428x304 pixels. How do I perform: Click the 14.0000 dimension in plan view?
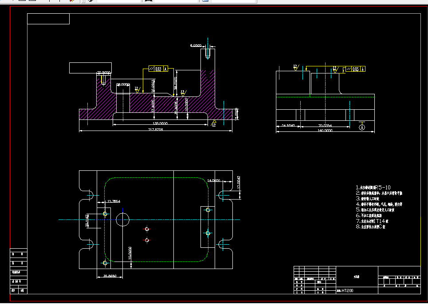pos(214,181)
